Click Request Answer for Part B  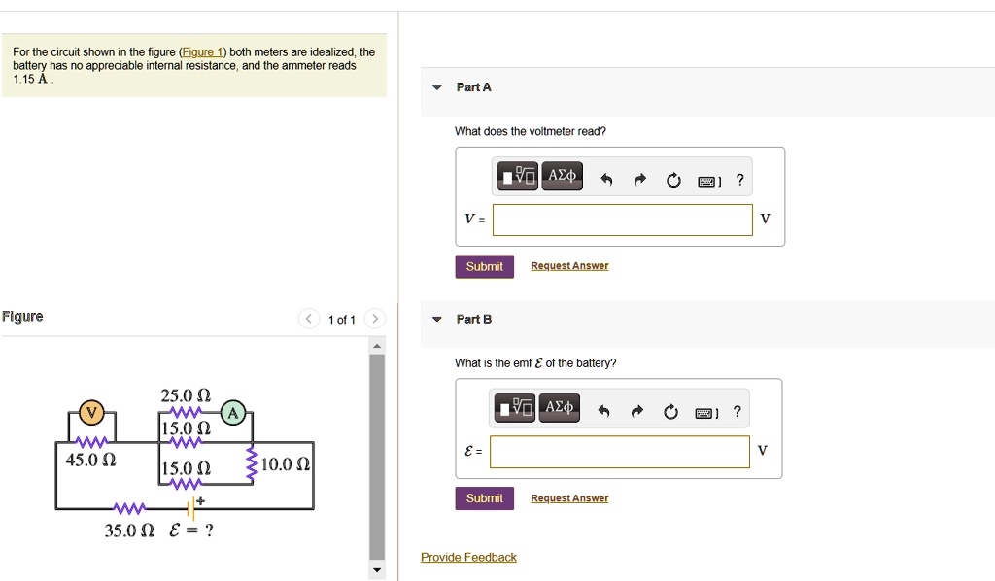pos(569,497)
